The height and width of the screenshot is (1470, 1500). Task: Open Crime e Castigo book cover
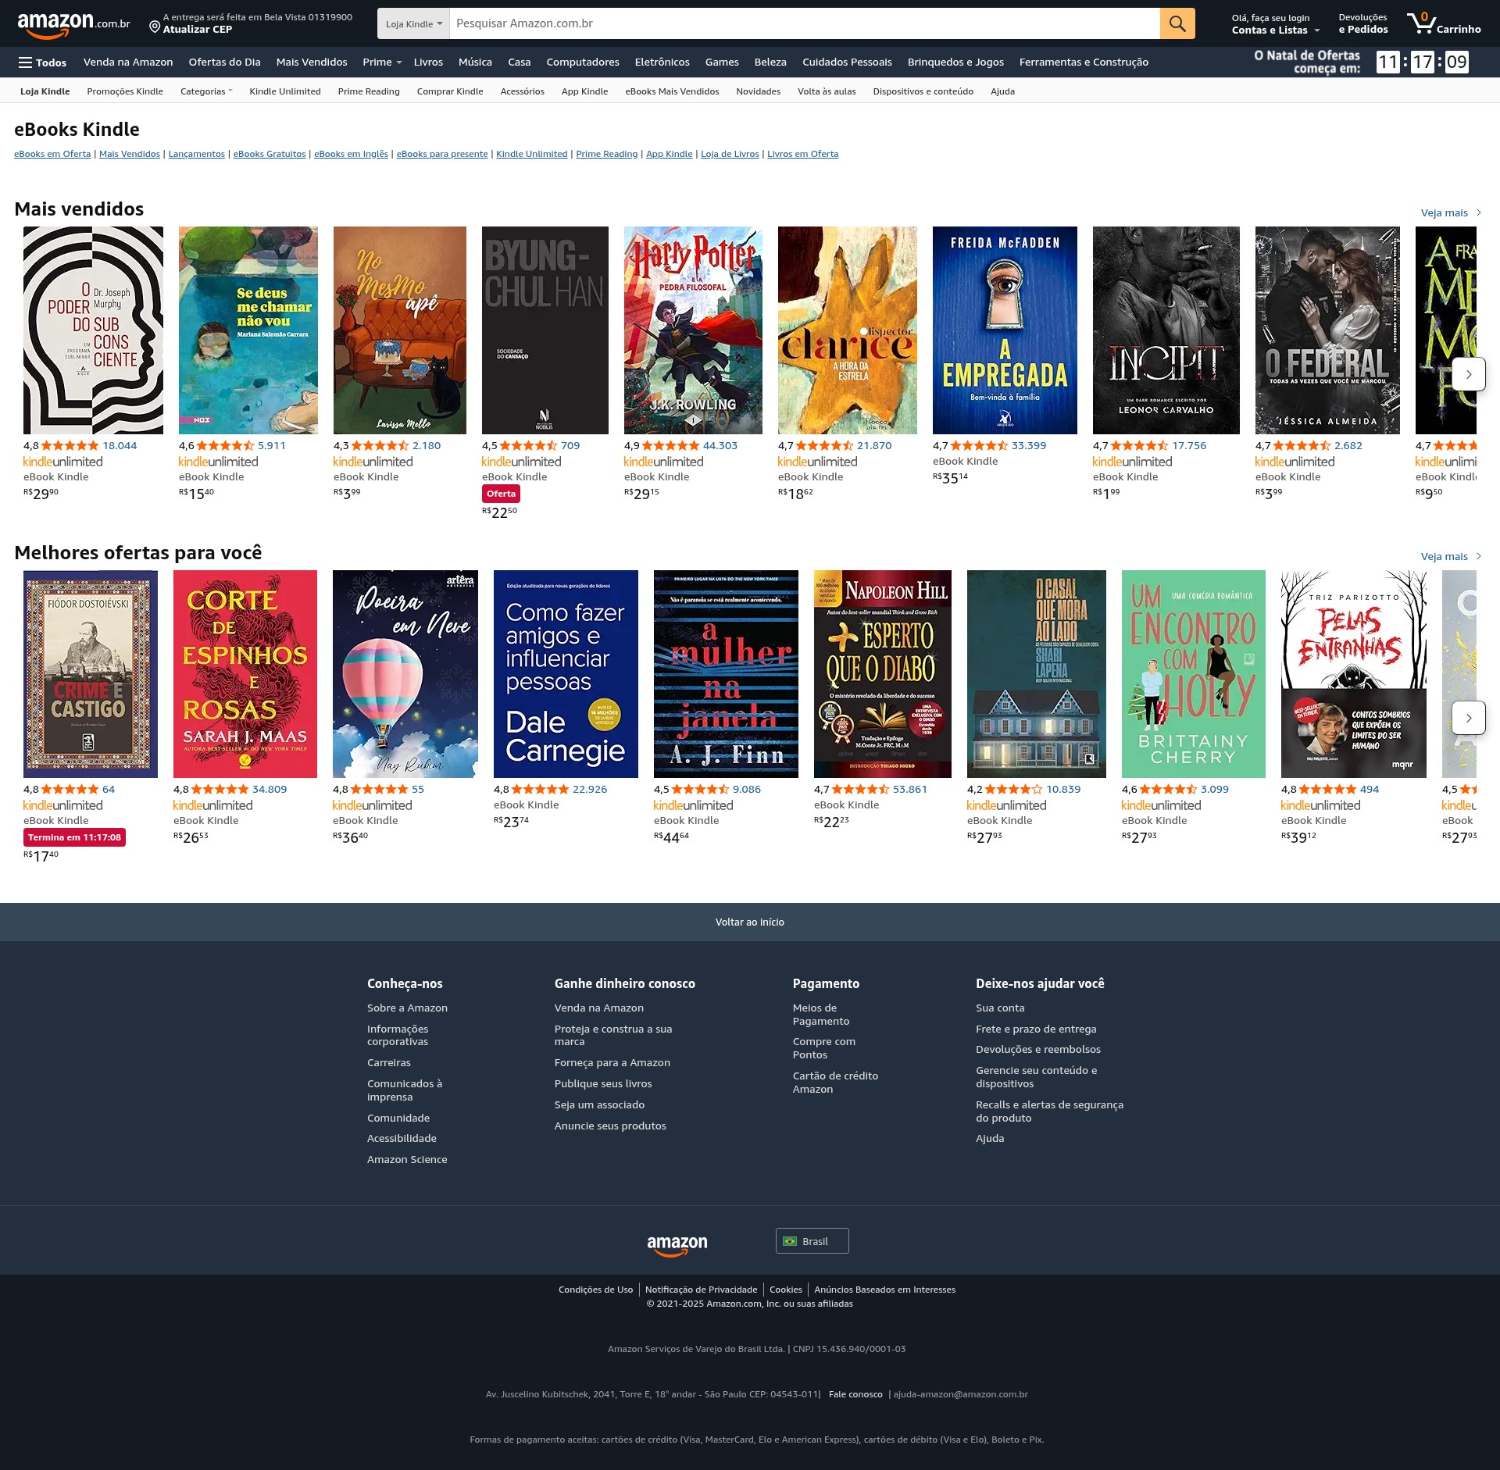point(91,674)
